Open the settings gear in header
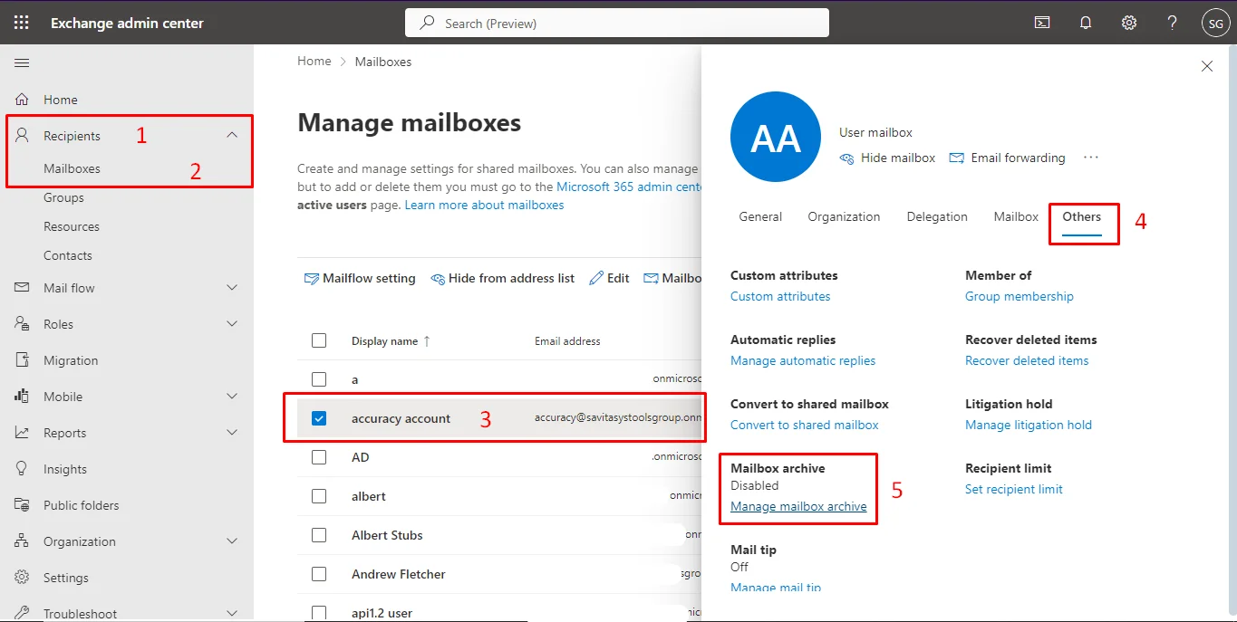 point(1129,23)
